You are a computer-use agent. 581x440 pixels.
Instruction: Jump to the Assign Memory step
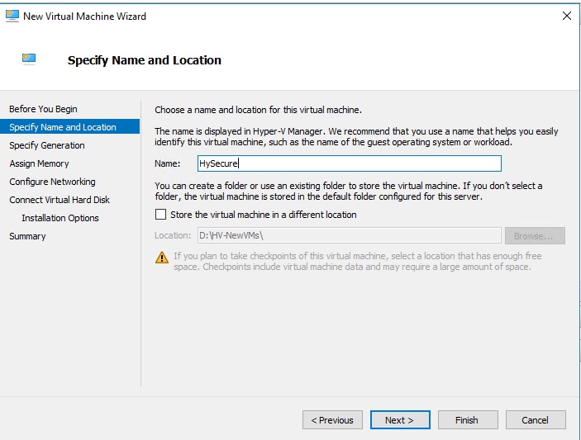coord(40,163)
